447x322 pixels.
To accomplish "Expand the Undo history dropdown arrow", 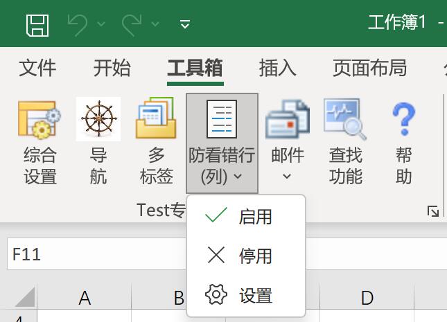I will (101, 24).
